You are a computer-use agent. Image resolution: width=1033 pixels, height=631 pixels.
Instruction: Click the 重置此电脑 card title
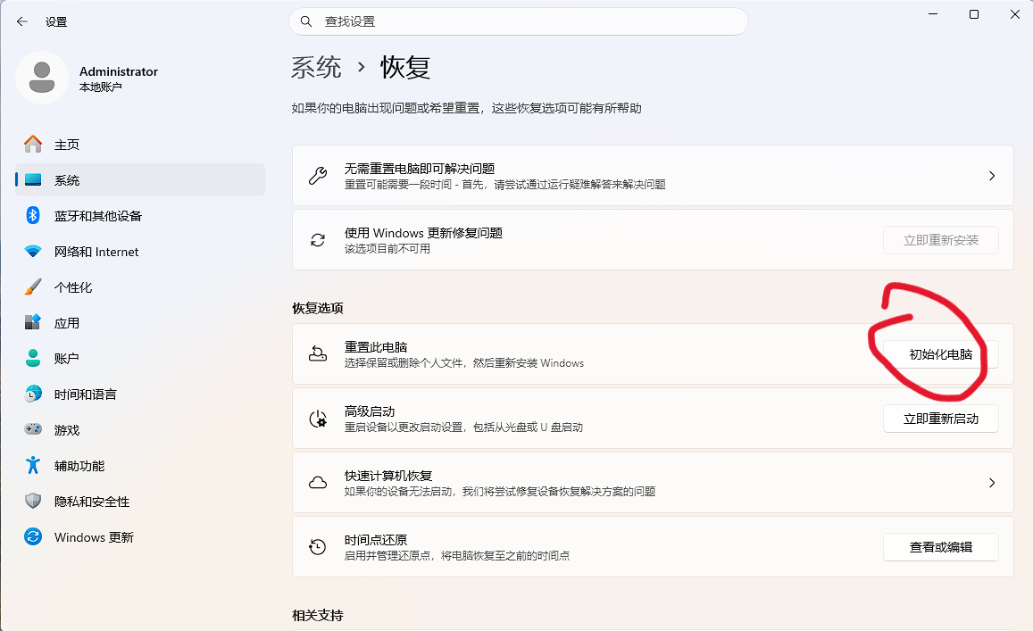coord(376,347)
